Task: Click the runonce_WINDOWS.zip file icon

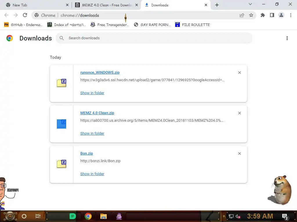Action: click(x=61, y=83)
